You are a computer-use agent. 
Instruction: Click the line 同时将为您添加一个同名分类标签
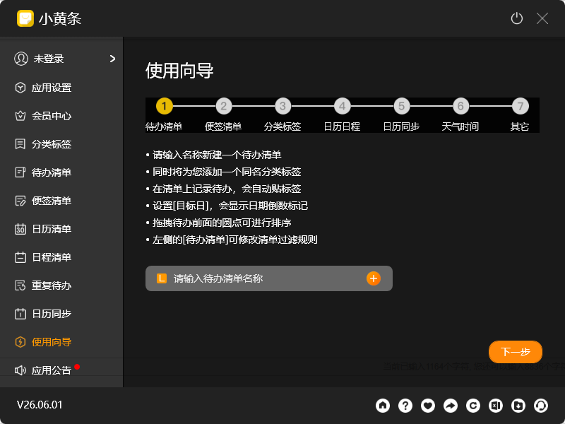click(x=227, y=172)
